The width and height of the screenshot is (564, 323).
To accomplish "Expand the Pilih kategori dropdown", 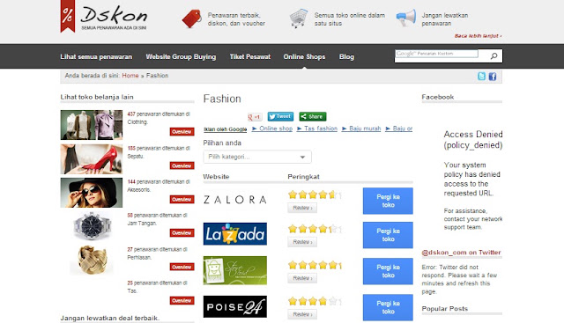I will [x=257, y=157].
